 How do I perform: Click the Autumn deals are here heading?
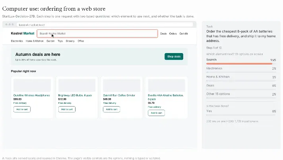[x=38, y=55]
